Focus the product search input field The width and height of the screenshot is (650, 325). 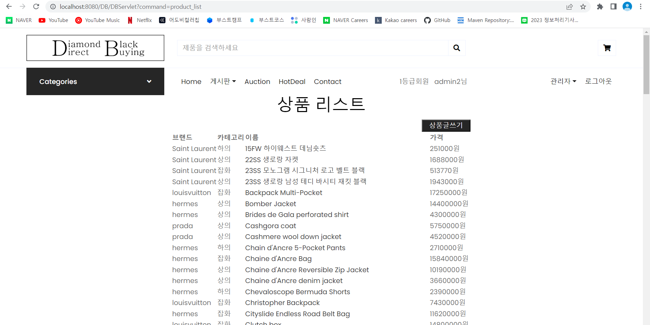[313, 48]
